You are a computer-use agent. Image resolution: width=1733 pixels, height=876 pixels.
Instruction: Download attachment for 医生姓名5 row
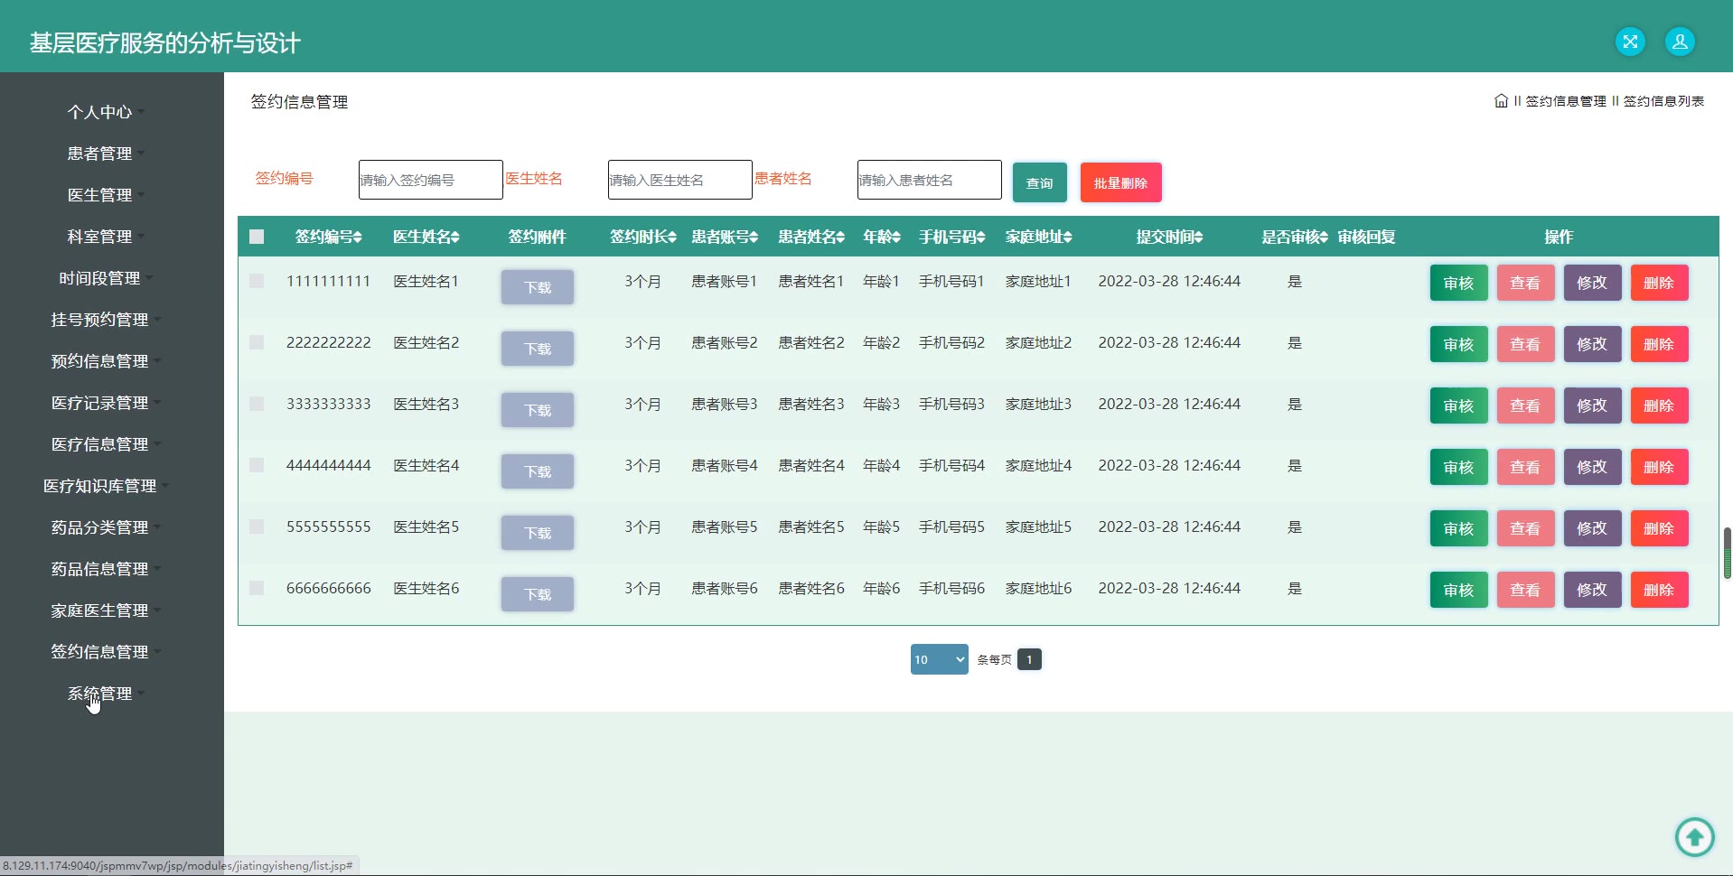point(538,533)
